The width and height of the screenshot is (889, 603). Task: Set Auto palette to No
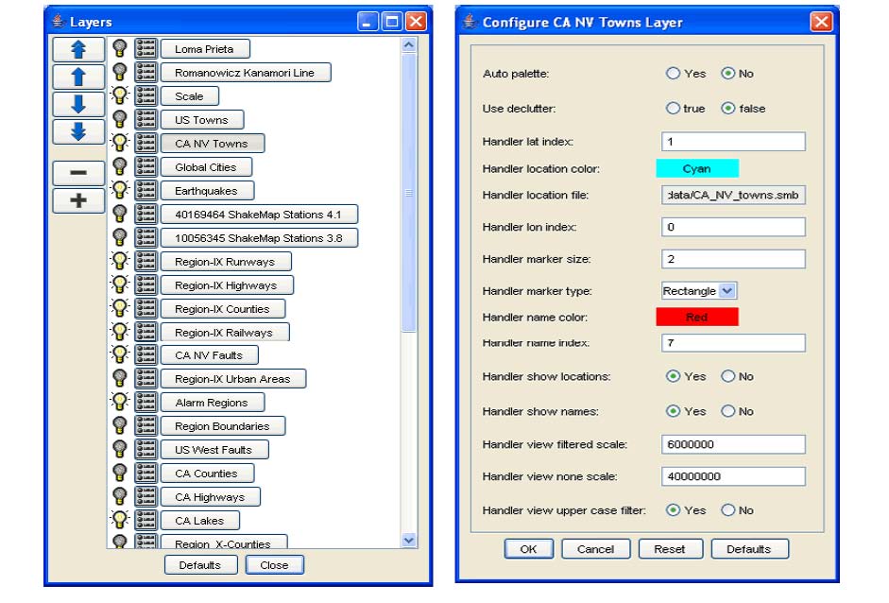(728, 73)
